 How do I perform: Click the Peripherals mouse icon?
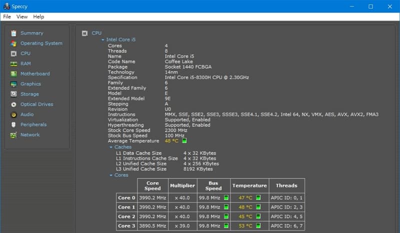pos(14,125)
